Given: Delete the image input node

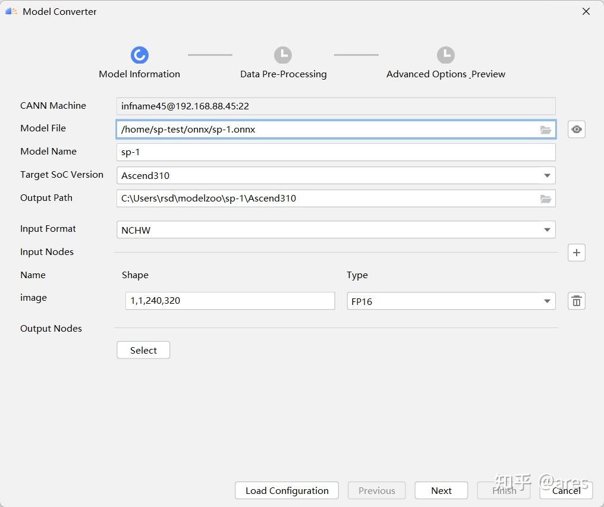Looking at the screenshot, I should [576, 301].
